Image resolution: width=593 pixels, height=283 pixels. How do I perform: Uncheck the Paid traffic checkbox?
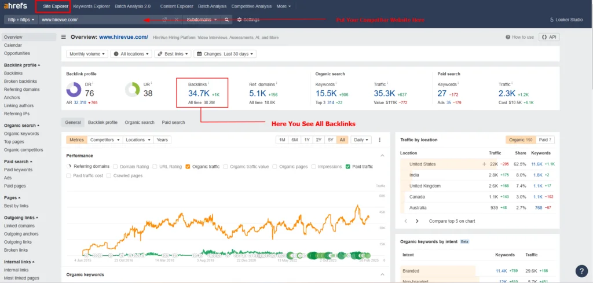[347, 167]
